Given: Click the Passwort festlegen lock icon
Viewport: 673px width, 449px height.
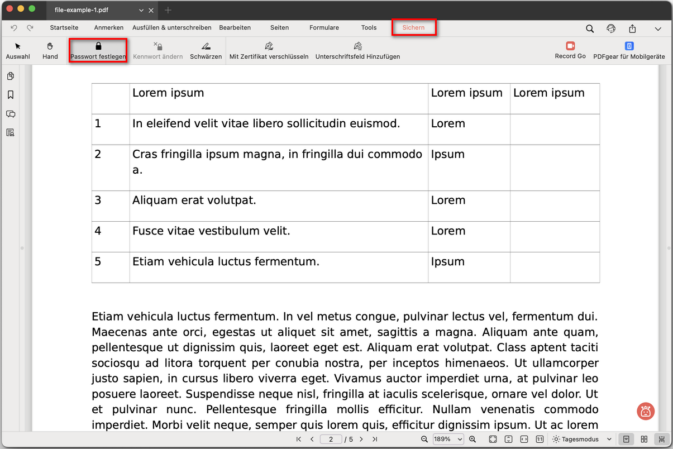Looking at the screenshot, I should 98,46.
